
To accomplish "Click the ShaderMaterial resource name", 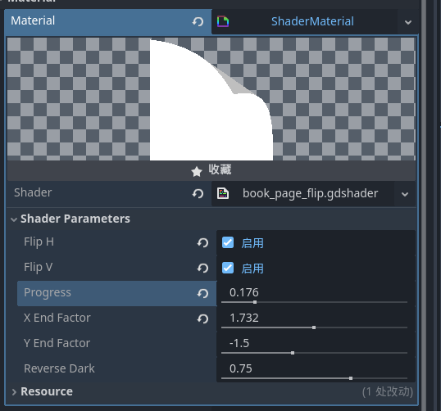I will pyautogui.click(x=312, y=21).
